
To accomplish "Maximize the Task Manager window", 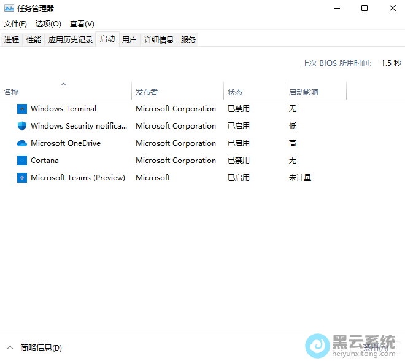I will 364,9.
